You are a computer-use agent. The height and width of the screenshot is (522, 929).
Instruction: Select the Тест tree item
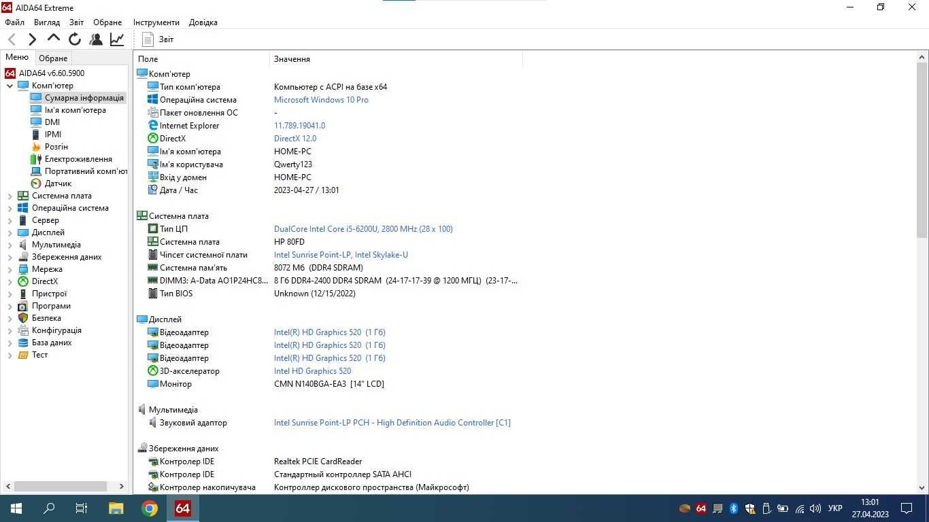[39, 355]
